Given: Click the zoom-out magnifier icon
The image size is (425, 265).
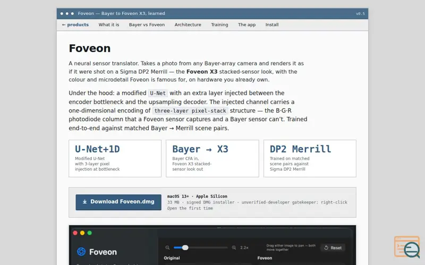Looking at the screenshot, I should (167, 248).
